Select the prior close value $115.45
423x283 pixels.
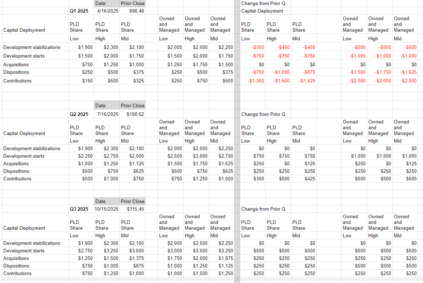[132, 209]
